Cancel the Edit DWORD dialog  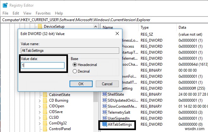(107, 84)
